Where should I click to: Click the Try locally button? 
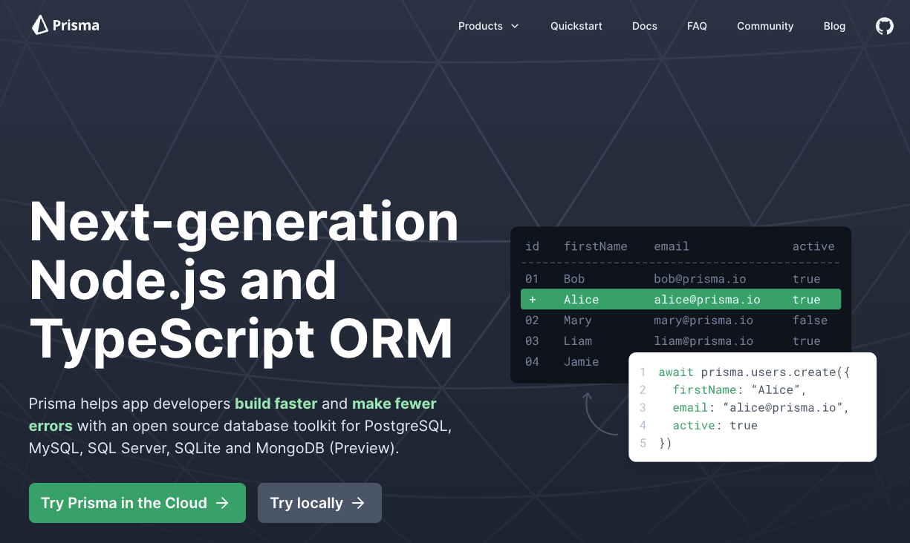(x=319, y=503)
